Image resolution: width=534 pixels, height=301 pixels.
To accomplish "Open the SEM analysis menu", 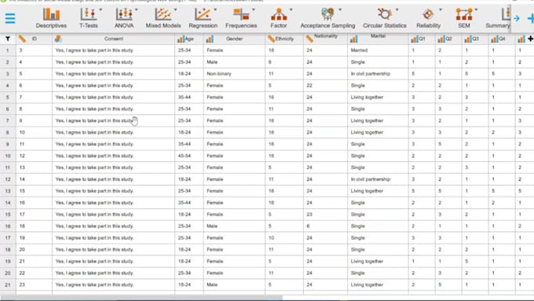I will (464, 18).
